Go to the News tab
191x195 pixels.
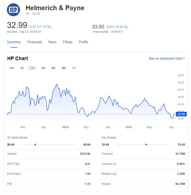pos(52,42)
